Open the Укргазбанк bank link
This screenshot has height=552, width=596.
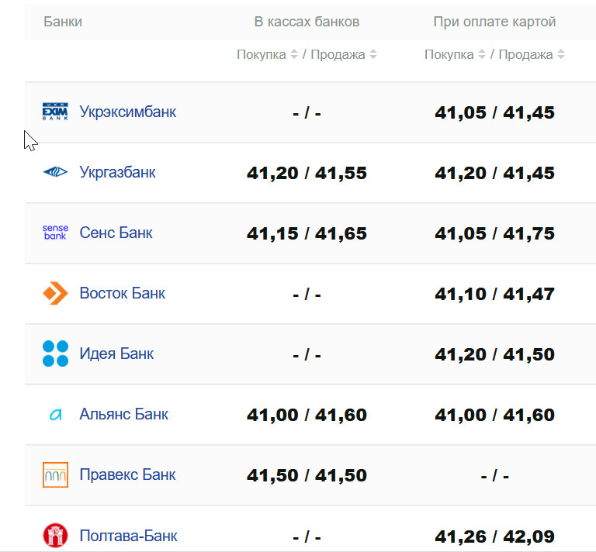pos(117,172)
